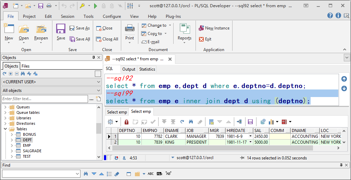Viewport: 351px width, 180px height.
Task: Open the All objects filter dropdown
Action: 99,91
